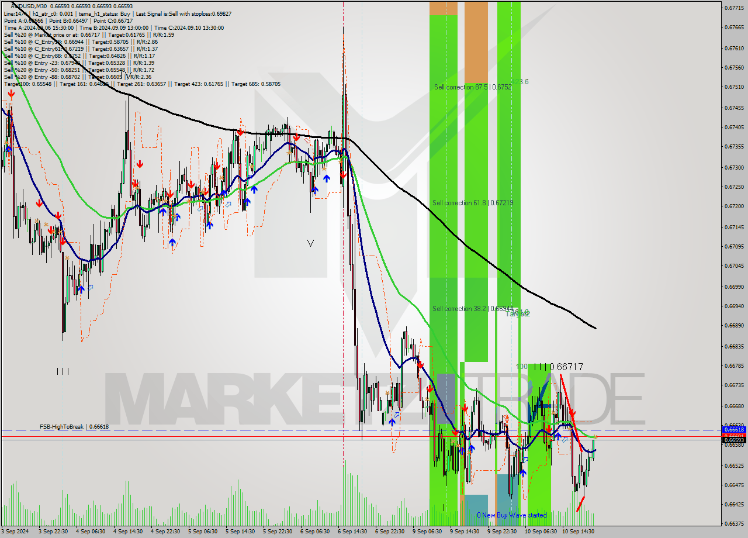Click the 0.67095 price axis label
Screen dimensions: 748x538
734,247
